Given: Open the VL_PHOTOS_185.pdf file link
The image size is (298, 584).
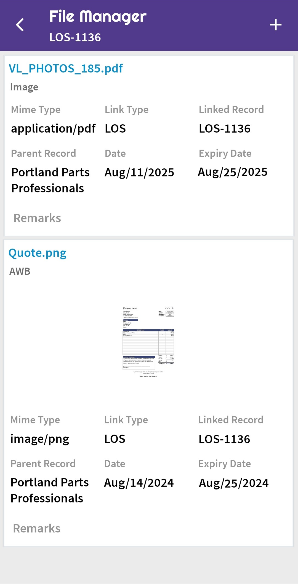Looking at the screenshot, I should pyautogui.click(x=66, y=68).
